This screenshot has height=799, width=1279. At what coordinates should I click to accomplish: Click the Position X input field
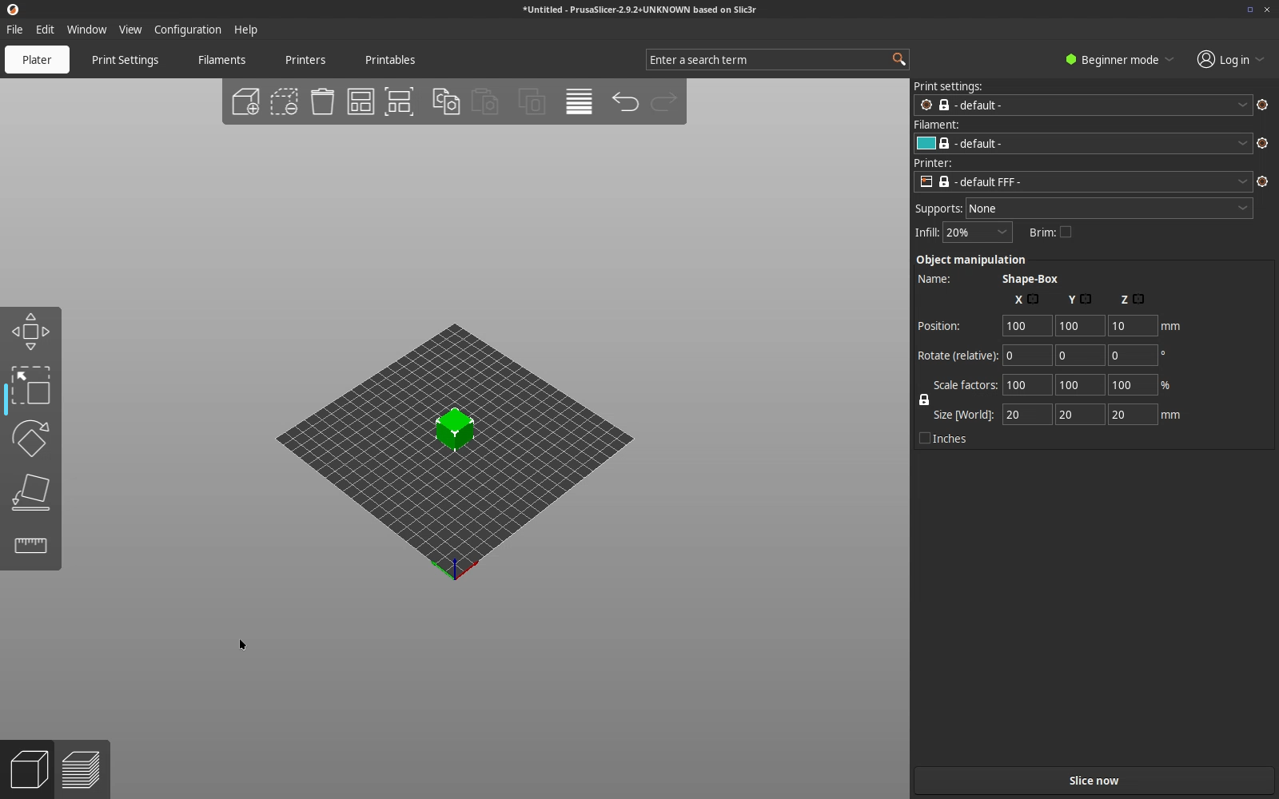tap(1026, 326)
